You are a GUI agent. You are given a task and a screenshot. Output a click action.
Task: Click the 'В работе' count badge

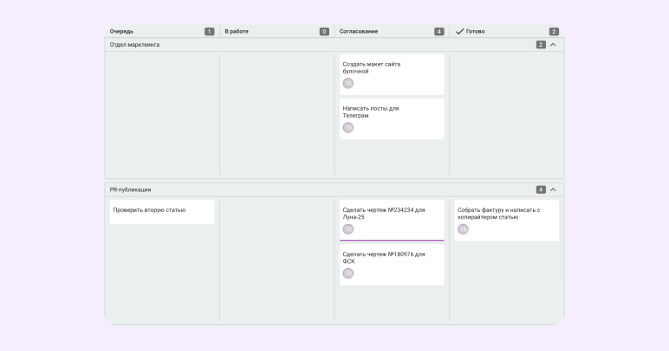[x=324, y=31]
